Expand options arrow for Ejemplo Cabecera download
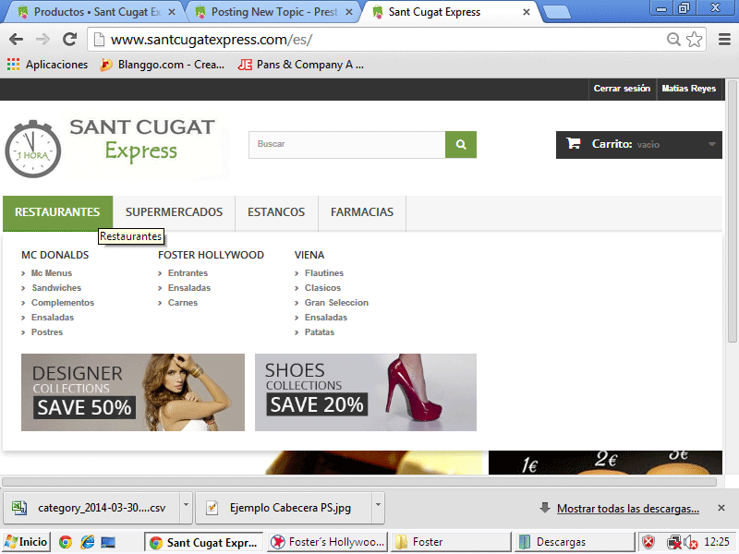Image resolution: width=739 pixels, height=554 pixels. [378, 508]
